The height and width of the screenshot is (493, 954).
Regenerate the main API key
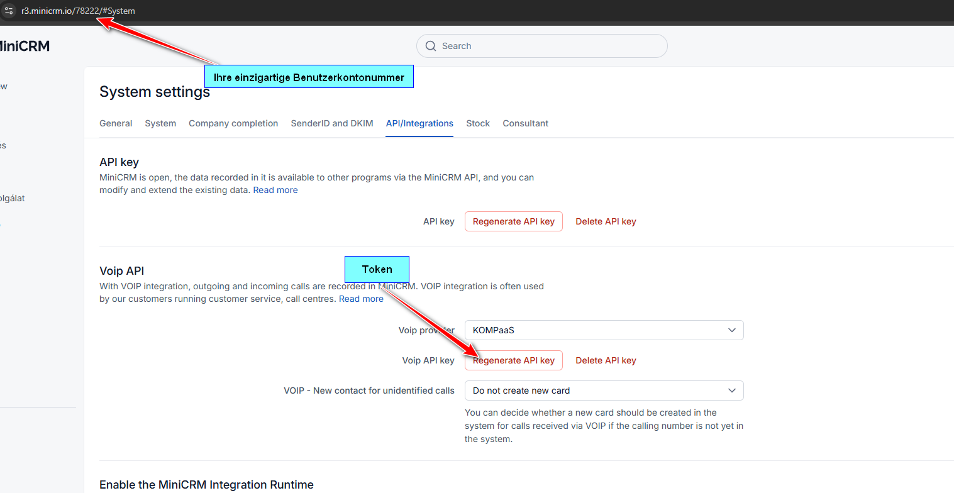click(x=514, y=221)
